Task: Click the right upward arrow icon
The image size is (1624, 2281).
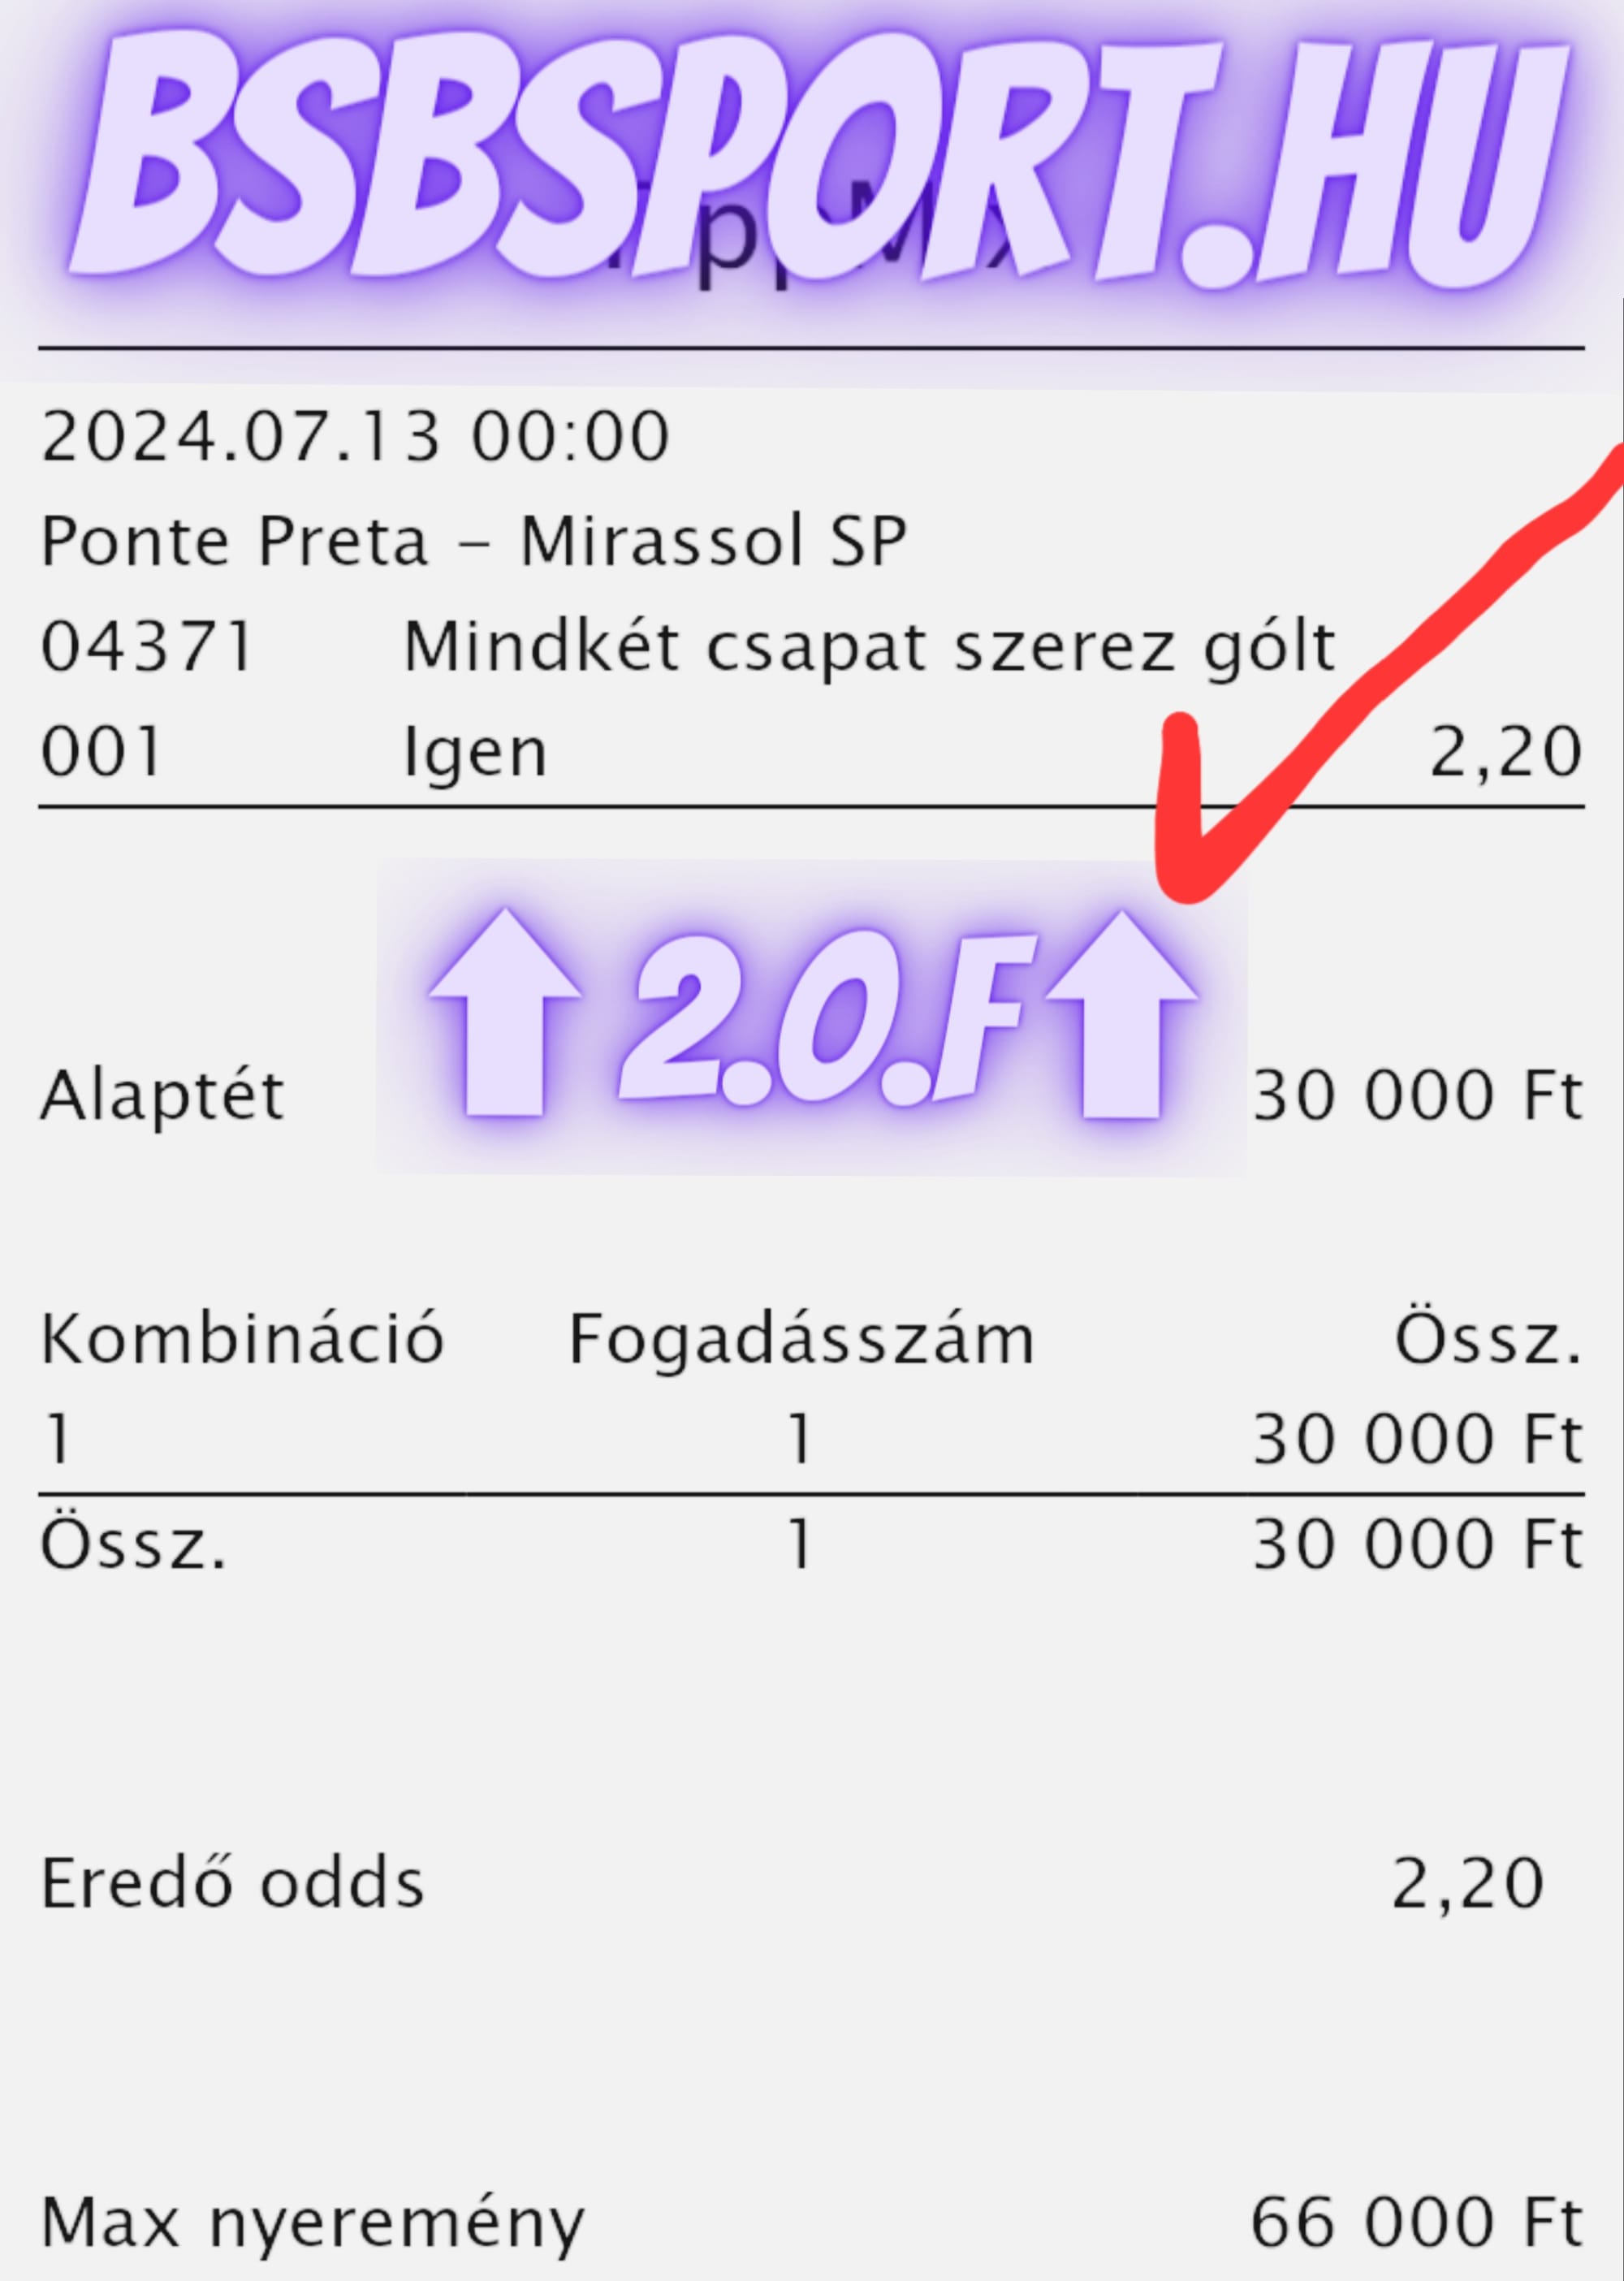Action: (x=1121, y=1014)
